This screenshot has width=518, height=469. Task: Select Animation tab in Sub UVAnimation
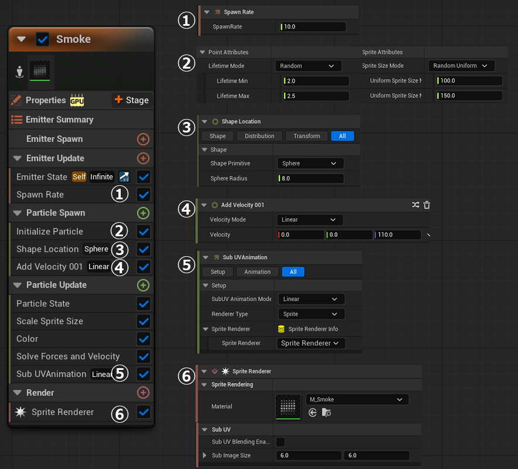click(x=257, y=272)
